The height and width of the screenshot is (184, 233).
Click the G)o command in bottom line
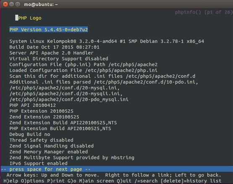pos(72,181)
